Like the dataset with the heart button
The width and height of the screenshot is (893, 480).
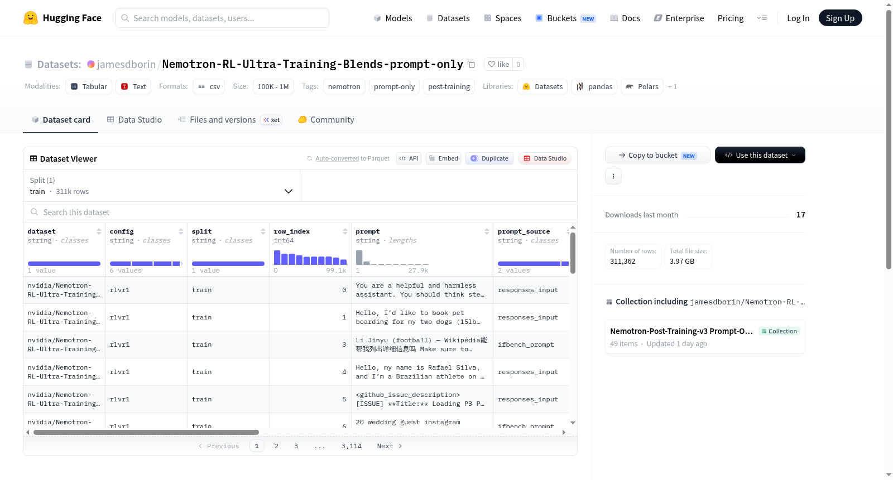coord(498,64)
